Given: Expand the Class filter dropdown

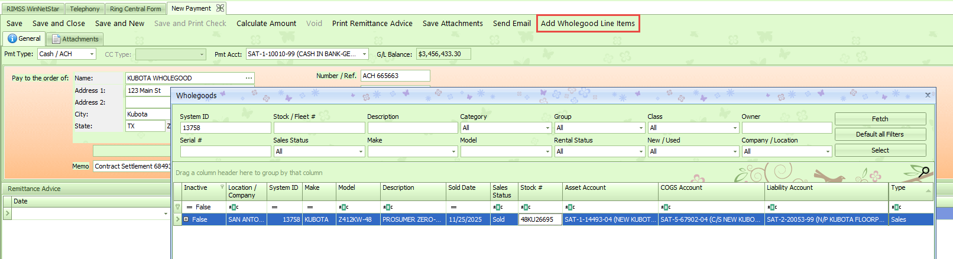Looking at the screenshot, I should coord(735,128).
